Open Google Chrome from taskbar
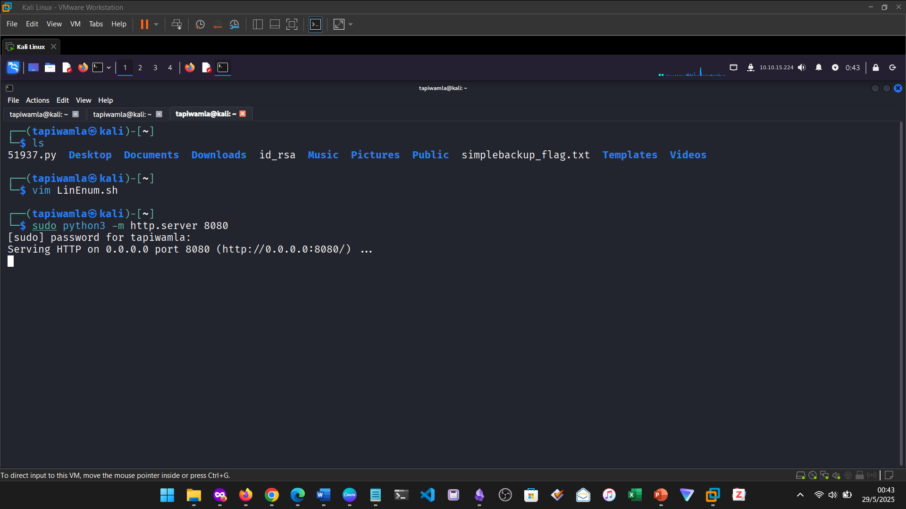 point(271,495)
